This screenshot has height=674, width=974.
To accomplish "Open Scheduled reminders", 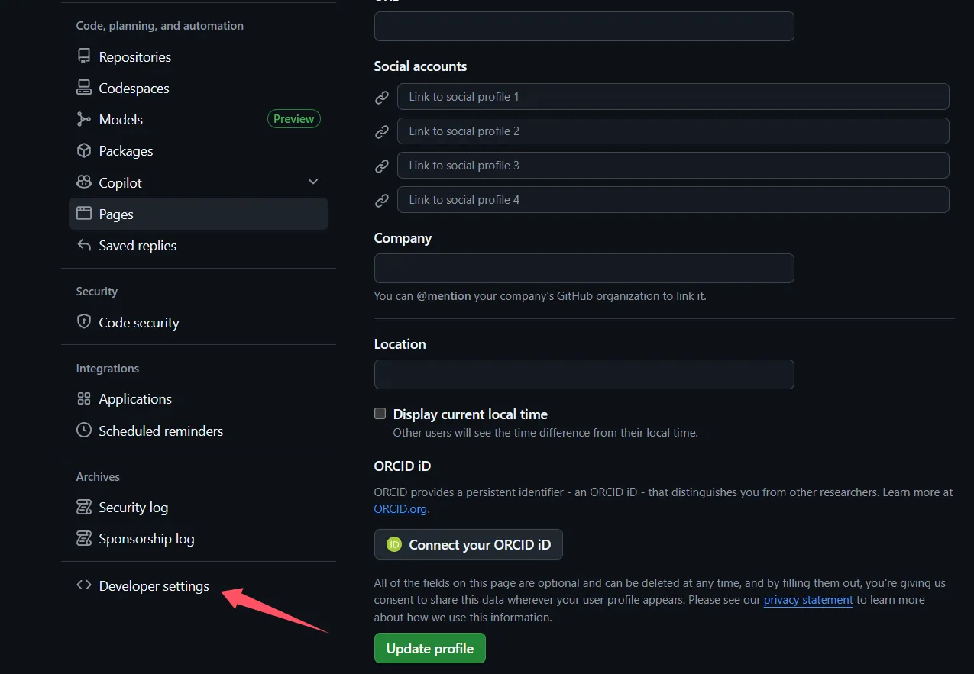I will (x=199, y=431).
